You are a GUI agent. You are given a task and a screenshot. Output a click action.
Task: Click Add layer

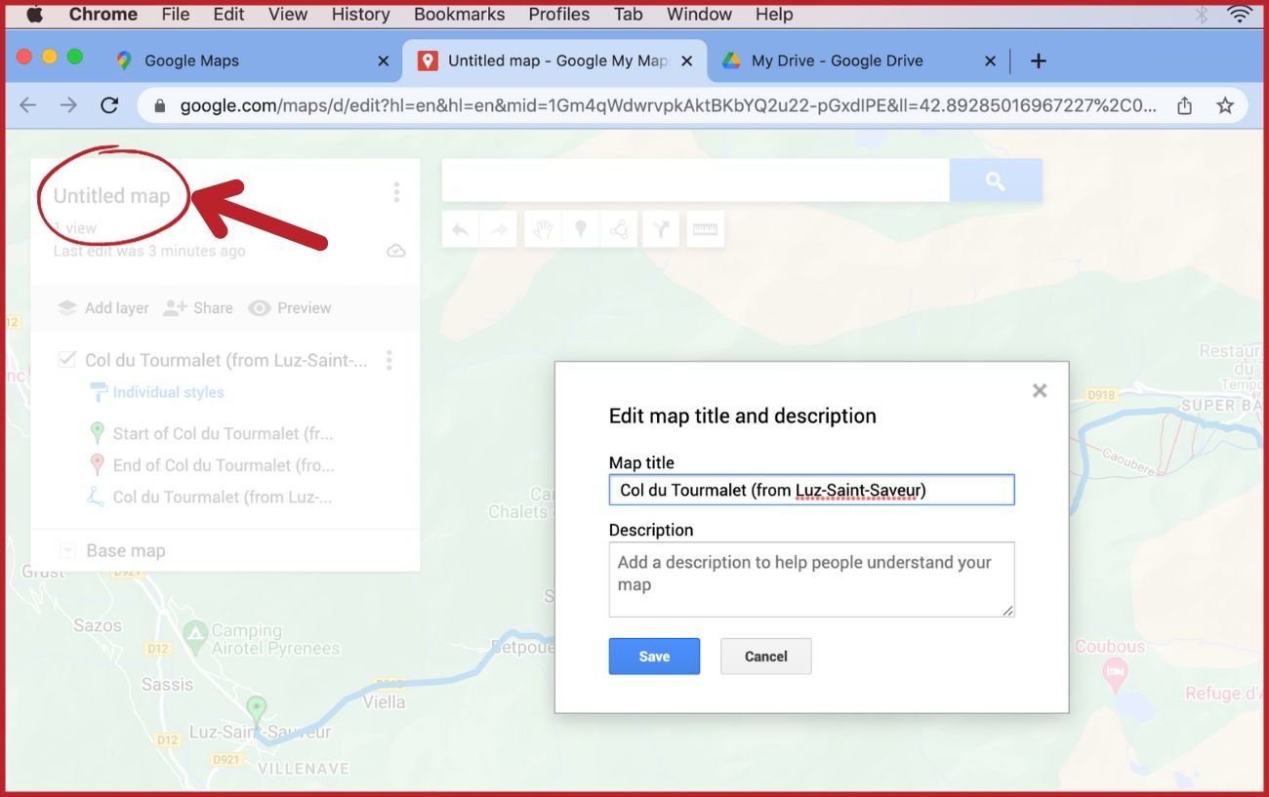pyautogui.click(x=103, y=308)
